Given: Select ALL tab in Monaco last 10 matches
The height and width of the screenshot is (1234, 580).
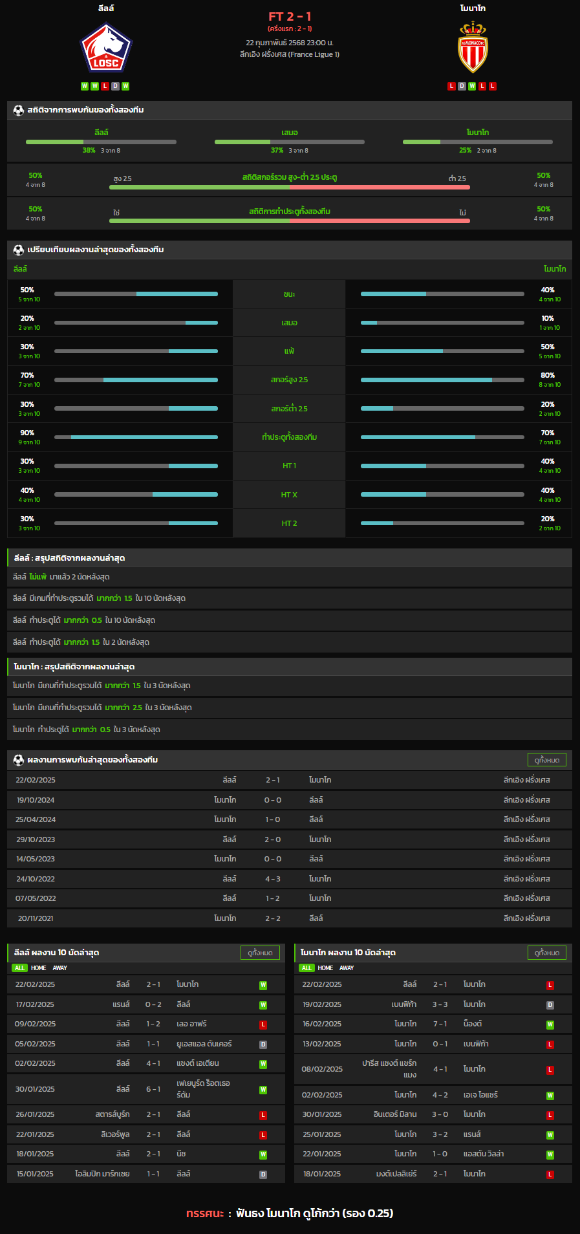Looking at the screenshot, I should pos(306,968).
